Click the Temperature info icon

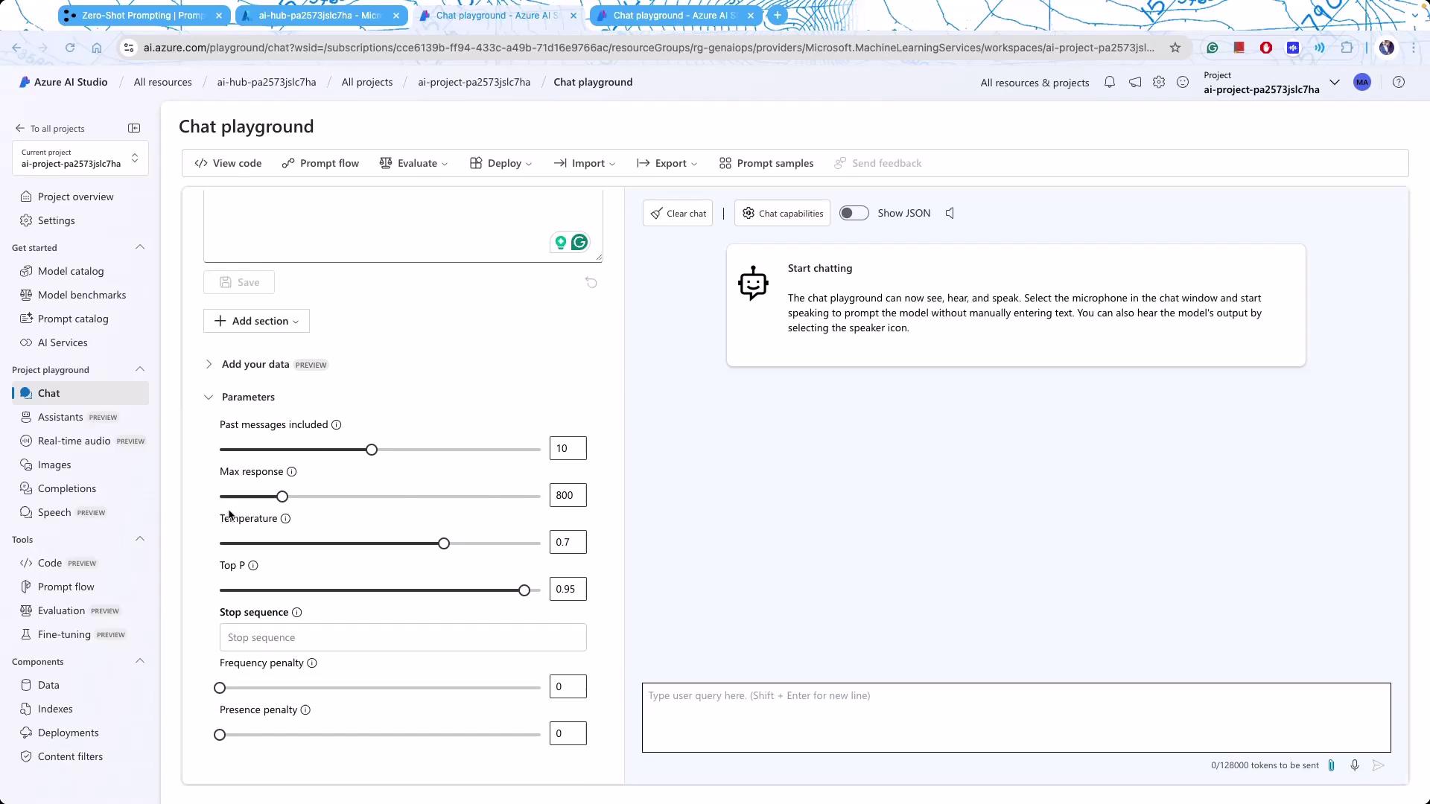click(285, 519)
